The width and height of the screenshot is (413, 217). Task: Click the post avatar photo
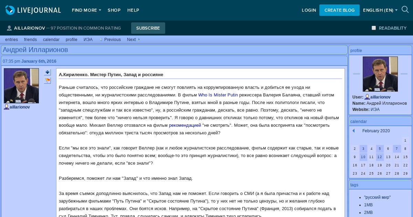21,86
